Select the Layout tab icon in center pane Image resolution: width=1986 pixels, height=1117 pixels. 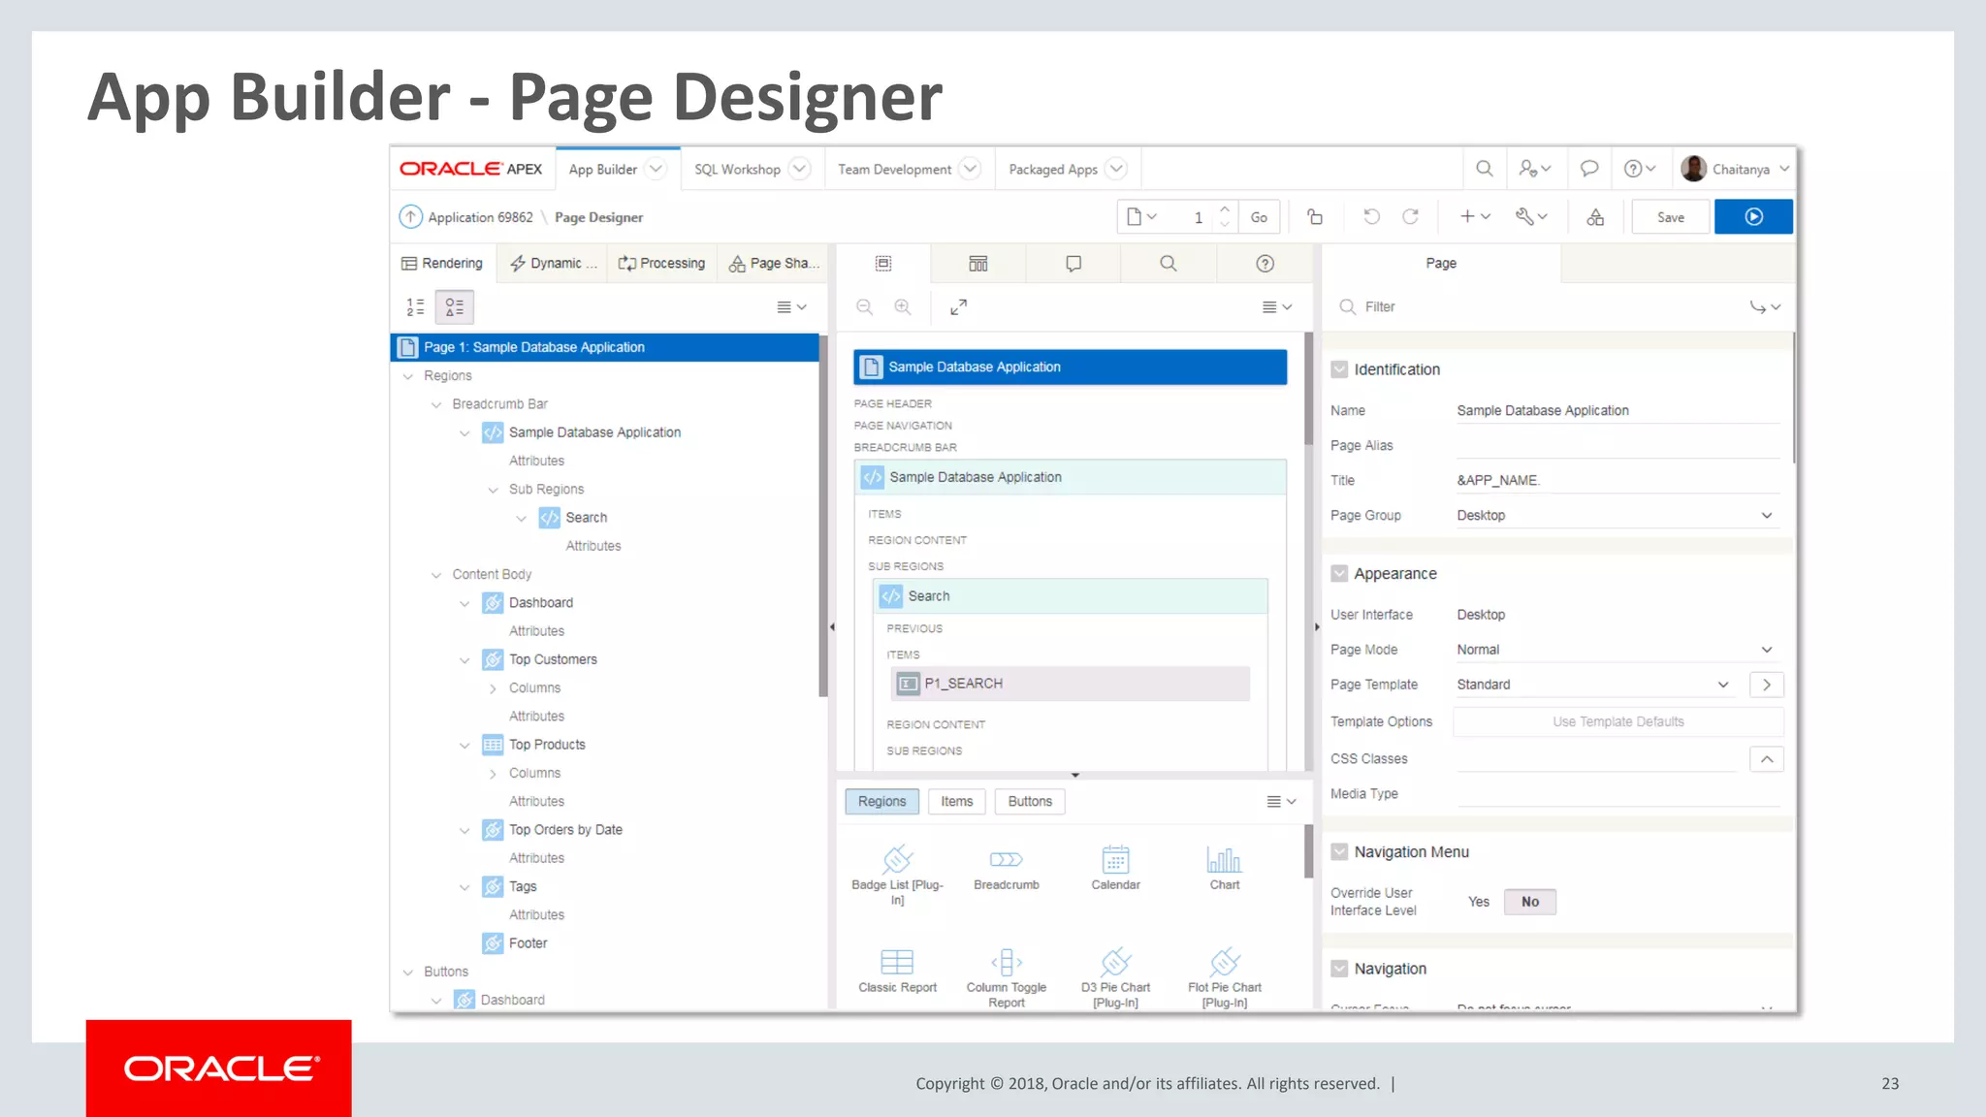point(882,264)
